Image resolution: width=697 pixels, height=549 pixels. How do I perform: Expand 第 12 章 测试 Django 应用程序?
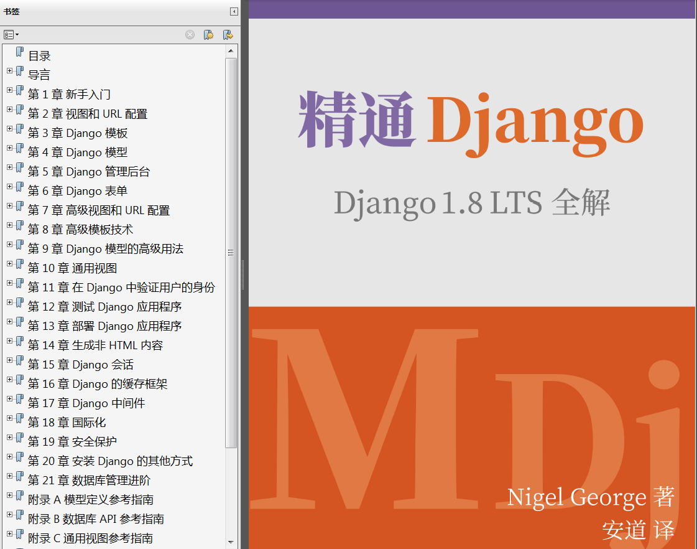point(10,302)
